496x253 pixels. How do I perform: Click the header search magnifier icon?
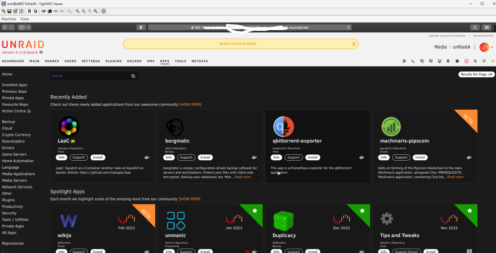click(475, 61)
